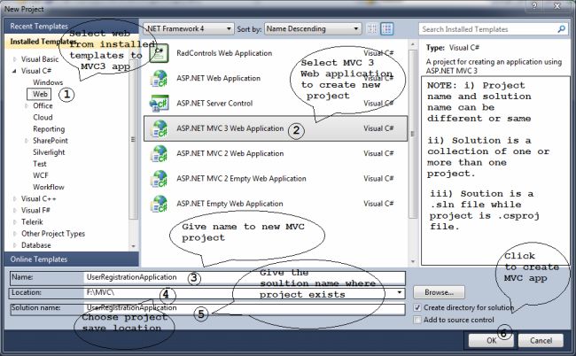The image size is (576, 356).
Task: Expand the SharePoint tree node
Action: pos(27,141)
